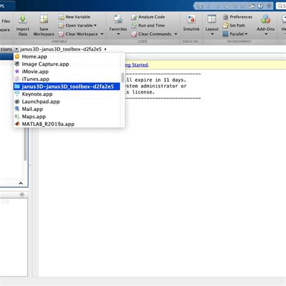The height and width of the screenshot is (286, 286).
Task: Click the Run and Time button
Action: click(148, 25)
